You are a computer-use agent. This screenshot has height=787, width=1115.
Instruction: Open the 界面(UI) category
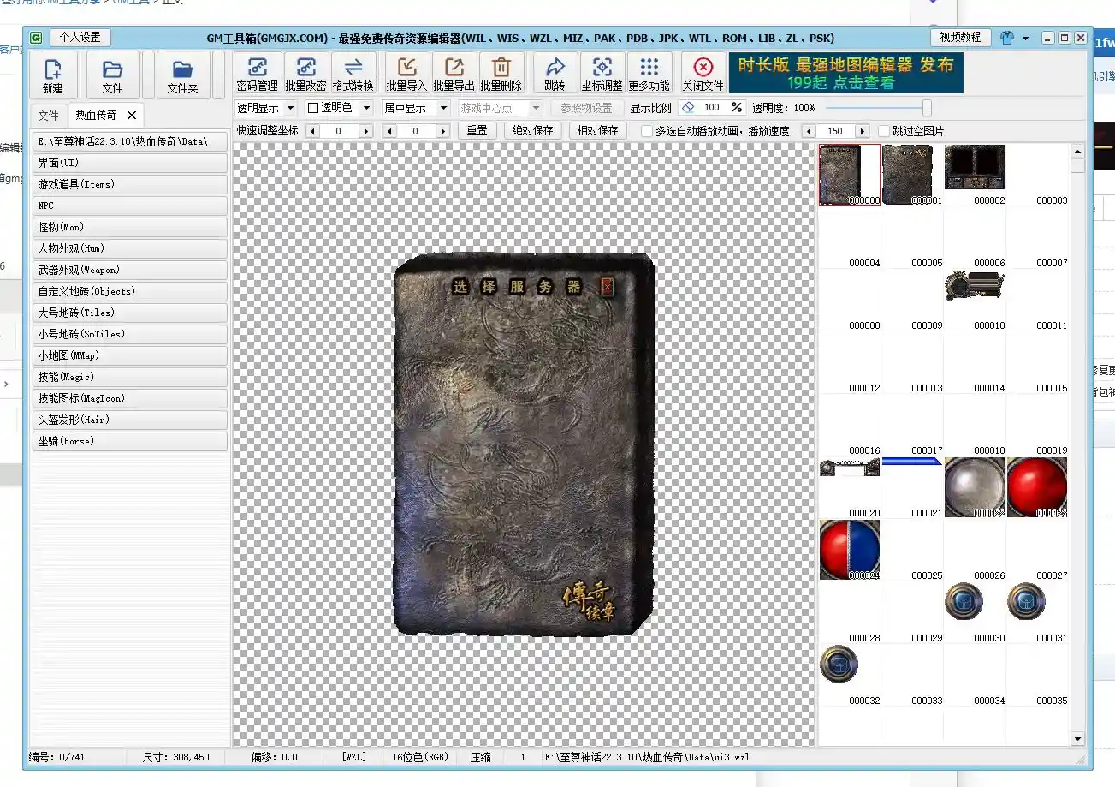tap(129, 163)
